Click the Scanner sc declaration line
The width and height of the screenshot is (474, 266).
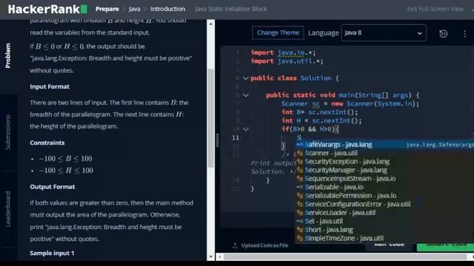point(350,103)
